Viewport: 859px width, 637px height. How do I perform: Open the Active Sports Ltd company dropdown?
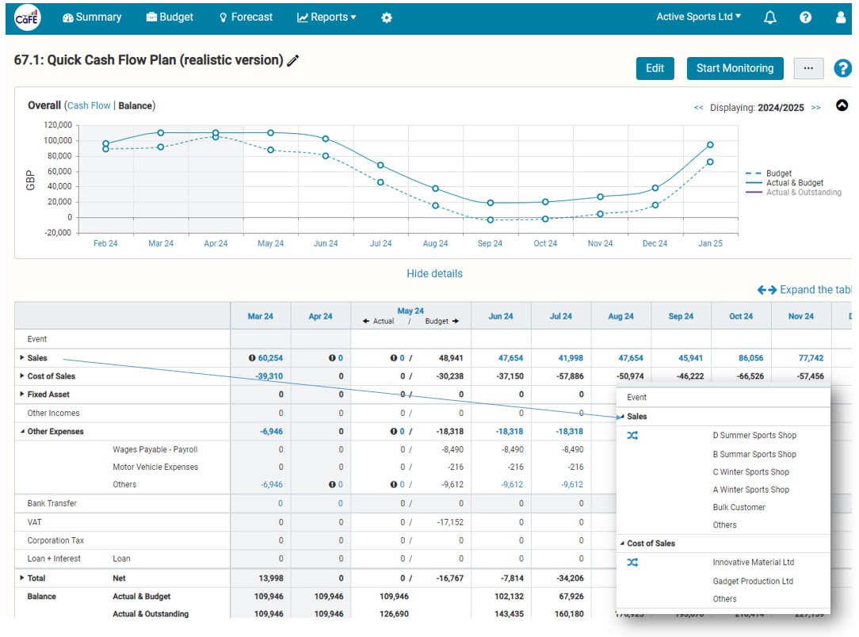698,17
